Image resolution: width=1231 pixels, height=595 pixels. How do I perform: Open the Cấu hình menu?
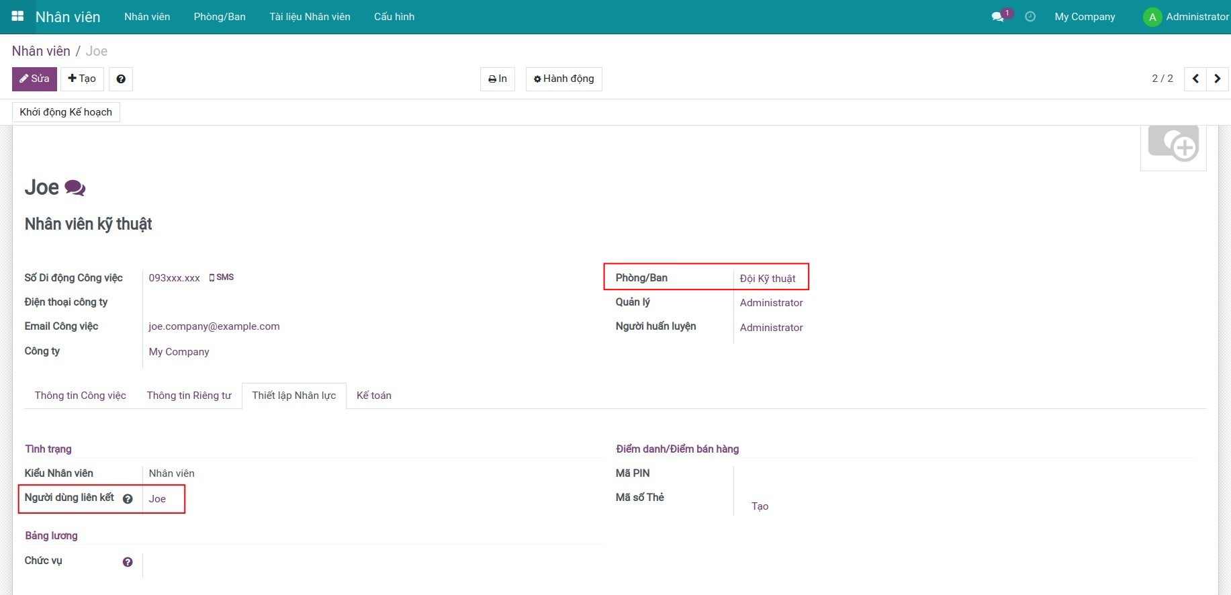click(x=394, y=17)
